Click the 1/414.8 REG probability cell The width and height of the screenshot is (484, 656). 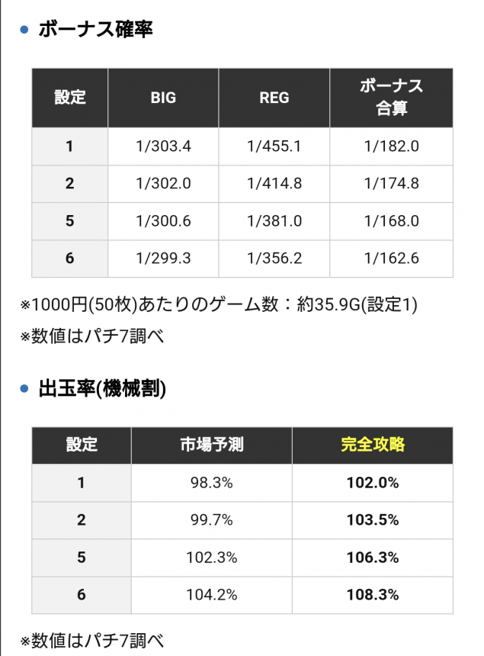[x=274, y=184]
